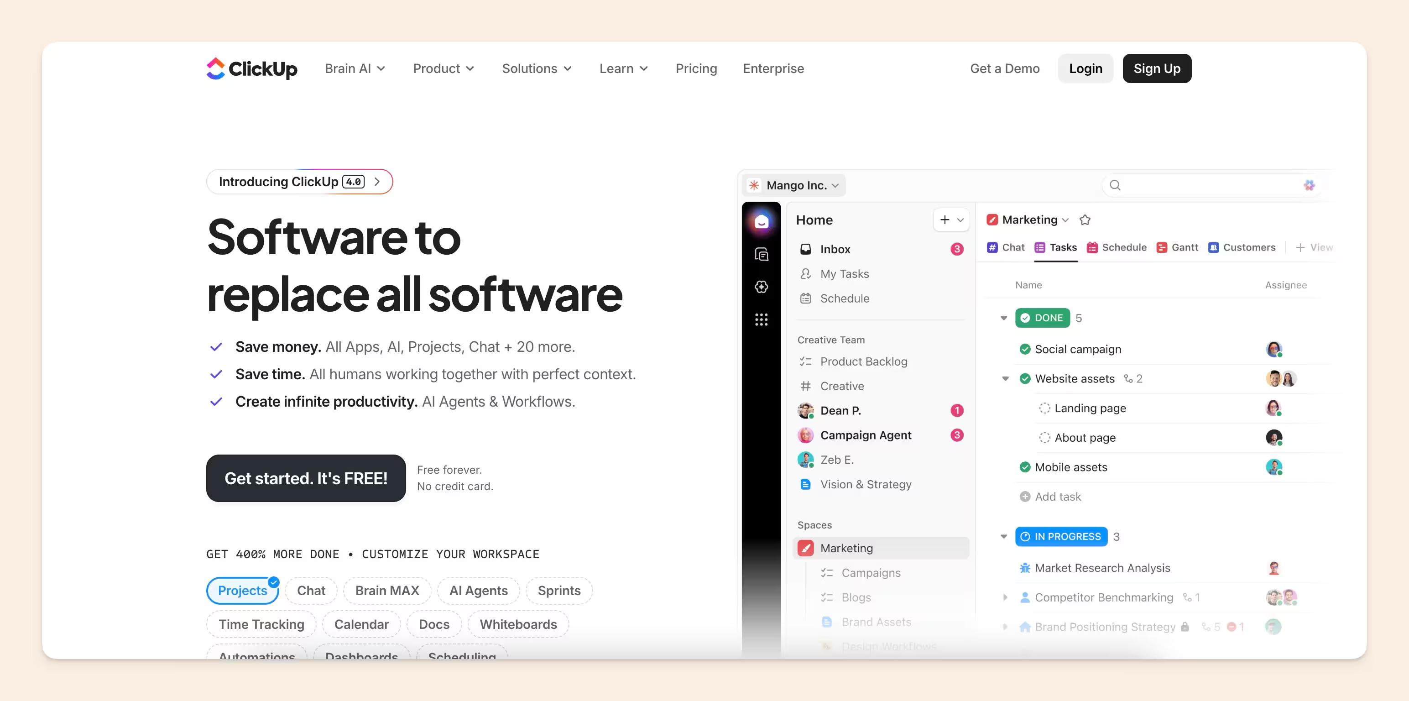Click the Competitor Benchmarking person icon
This screenshot has width=1409, height=701.
coord(1025,597)
